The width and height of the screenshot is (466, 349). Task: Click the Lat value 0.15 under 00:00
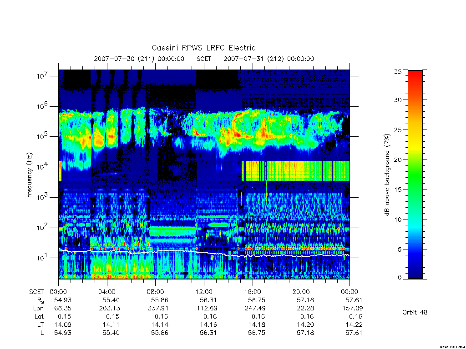click(65, 317)
